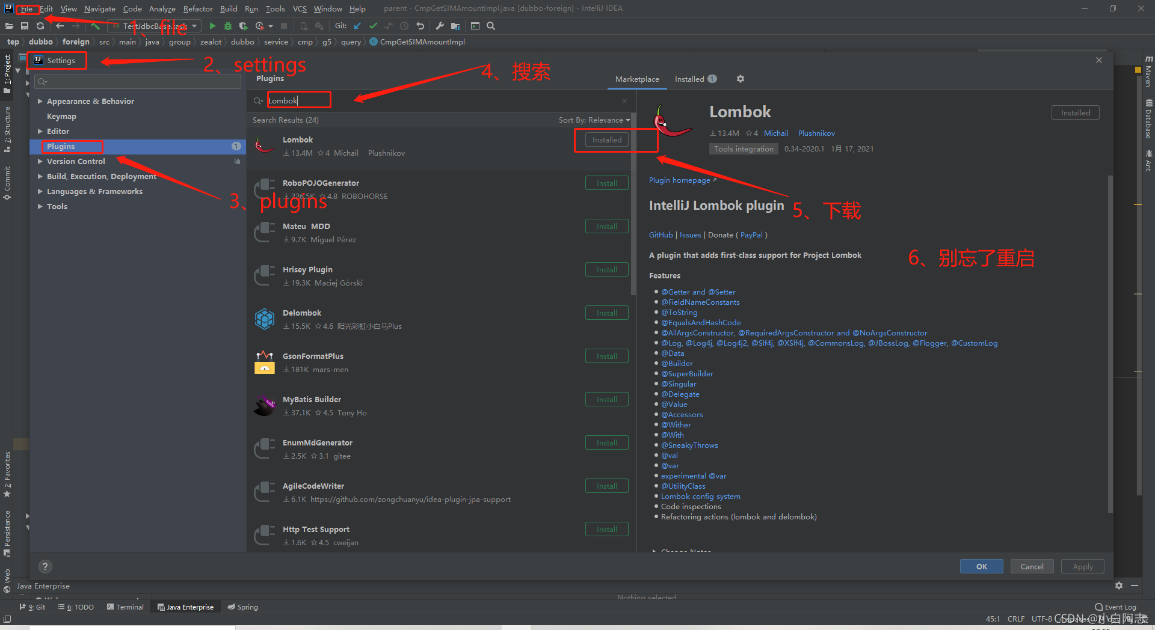Run the TestJdbcBase configuration with green Run icon

tap(212, 26)
